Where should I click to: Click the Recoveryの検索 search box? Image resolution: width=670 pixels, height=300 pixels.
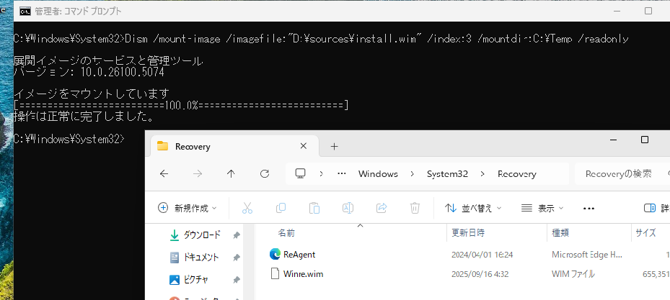620,174
